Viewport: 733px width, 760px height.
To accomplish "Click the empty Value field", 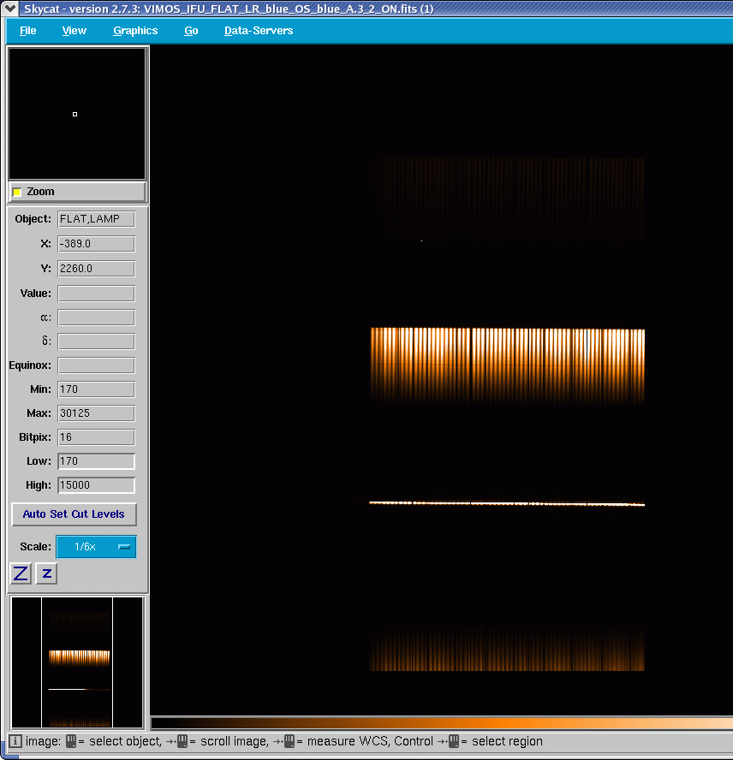I will point(96,294).
